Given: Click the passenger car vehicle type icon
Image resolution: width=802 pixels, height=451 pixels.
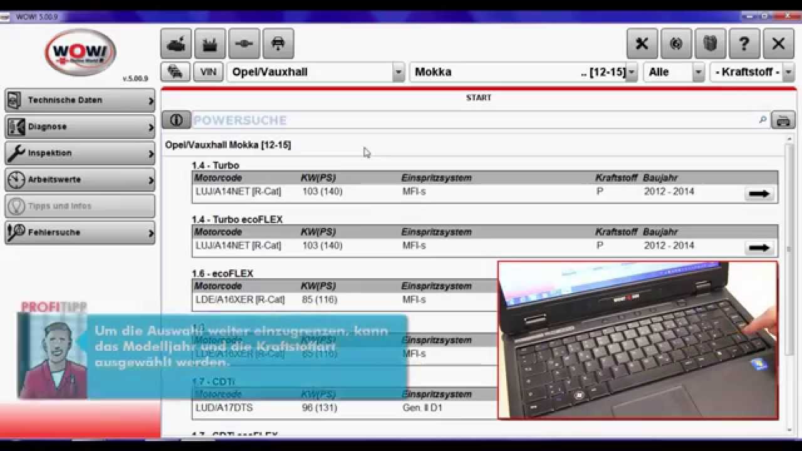Looking at the screenshot, I should [x=176, y=44].
